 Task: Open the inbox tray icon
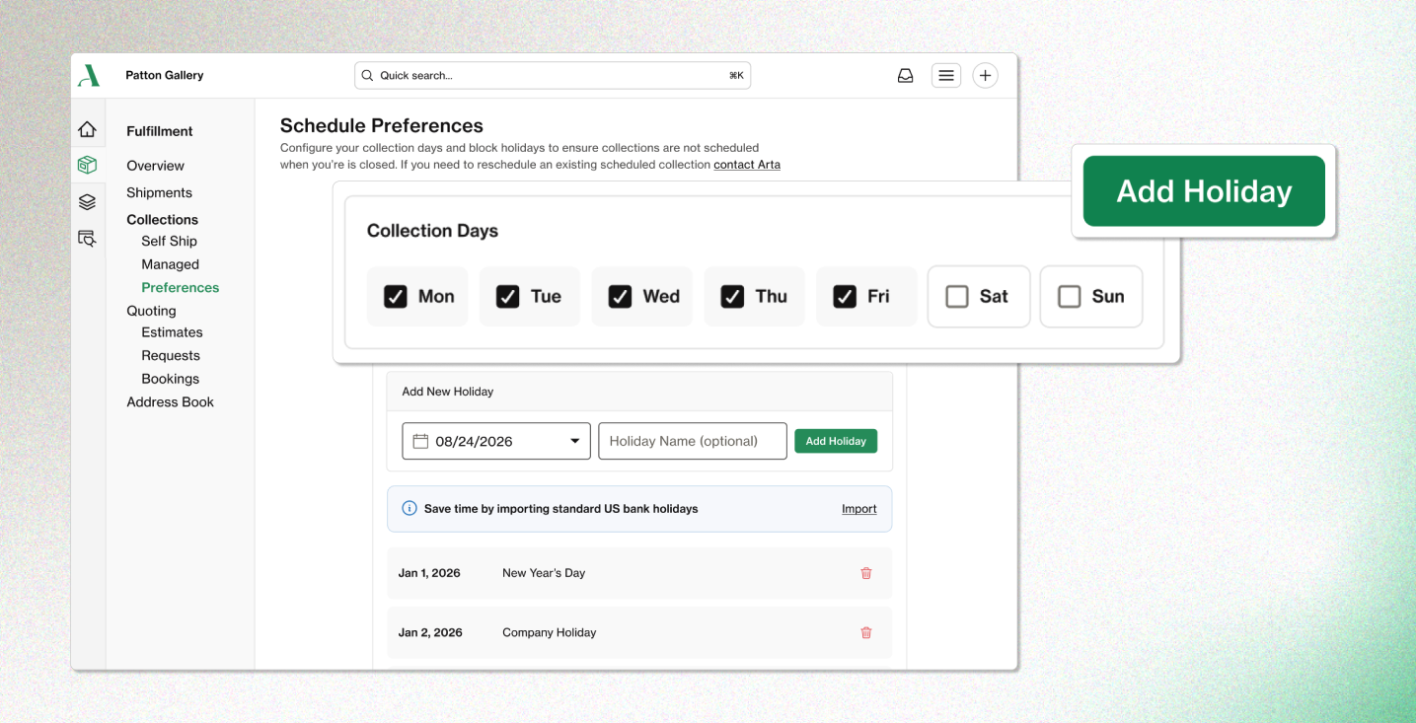tap(905, 76)
